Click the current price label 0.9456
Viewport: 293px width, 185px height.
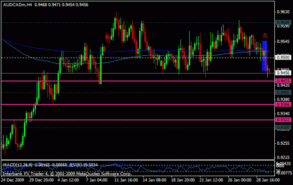pos(283,73)
